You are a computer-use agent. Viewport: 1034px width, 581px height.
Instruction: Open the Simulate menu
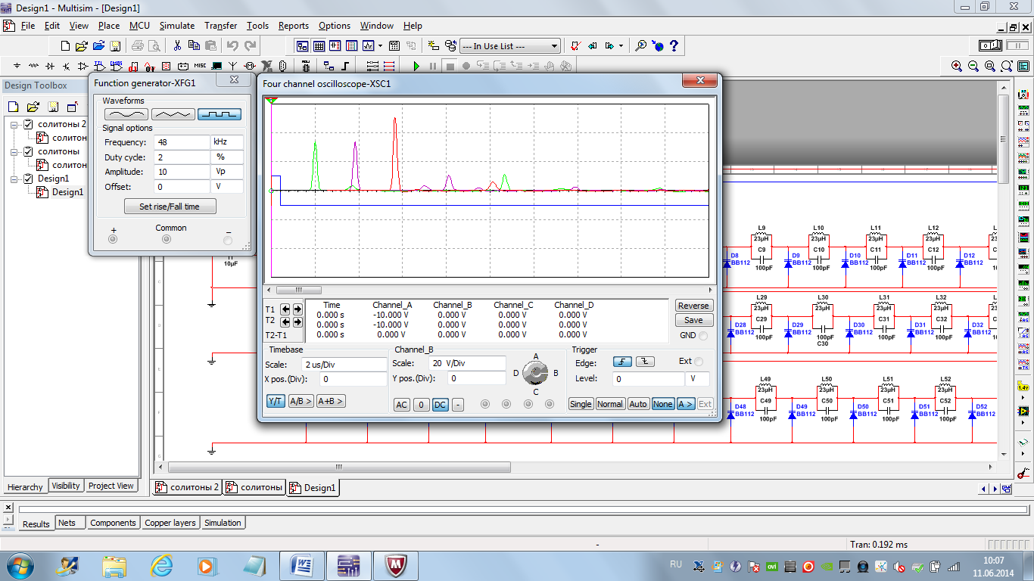[x=177, y=26]
